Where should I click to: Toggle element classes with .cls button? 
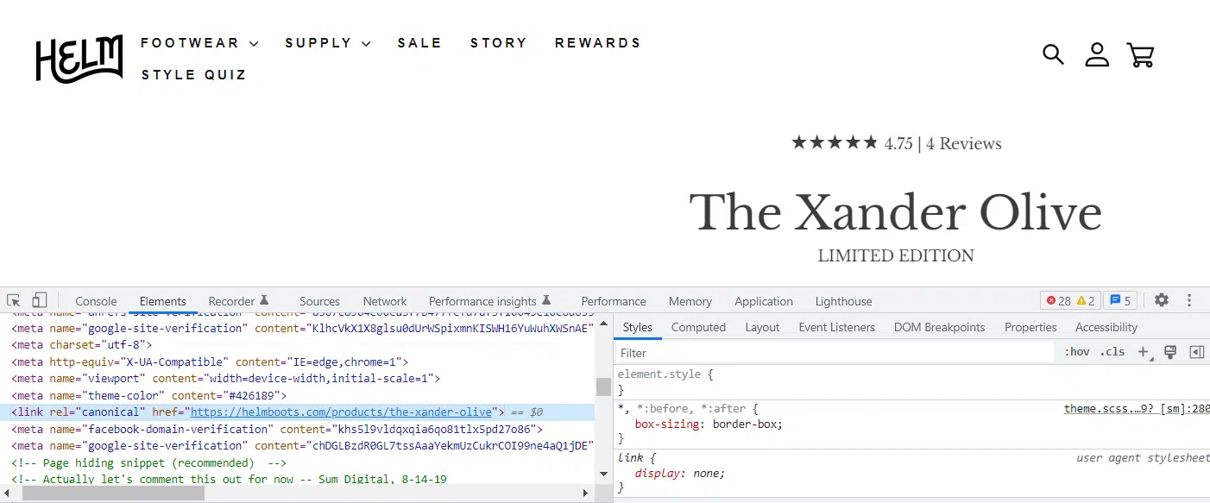(x=1112, y=351)
